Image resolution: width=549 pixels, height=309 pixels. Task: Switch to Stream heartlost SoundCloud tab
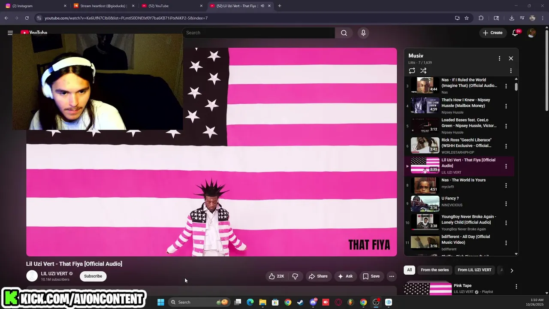[103, 6]
